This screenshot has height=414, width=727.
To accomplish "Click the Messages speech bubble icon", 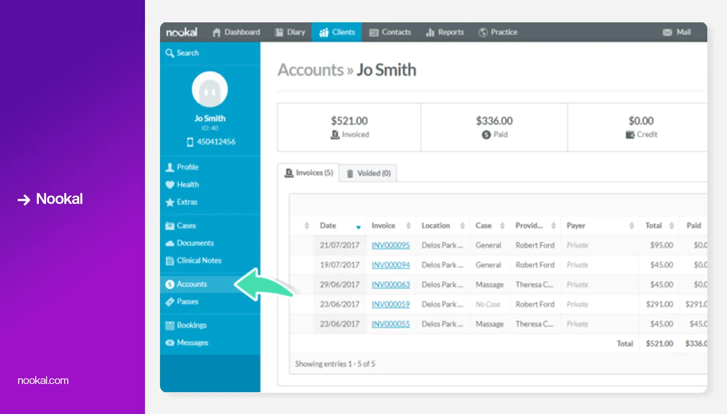I will click(x=169, y=343).
